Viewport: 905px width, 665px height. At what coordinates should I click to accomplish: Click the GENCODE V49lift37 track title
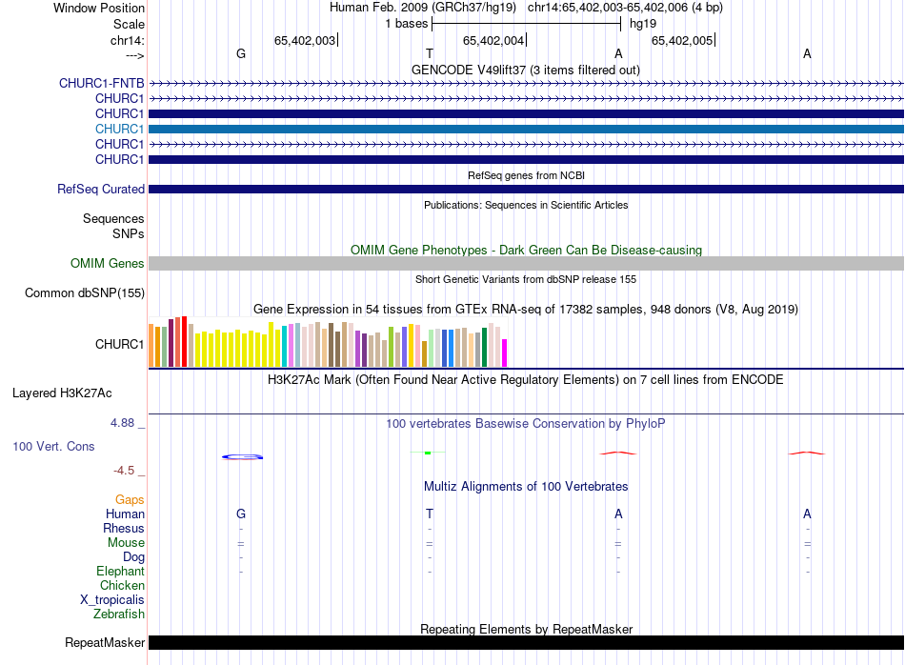click(525, 70)
